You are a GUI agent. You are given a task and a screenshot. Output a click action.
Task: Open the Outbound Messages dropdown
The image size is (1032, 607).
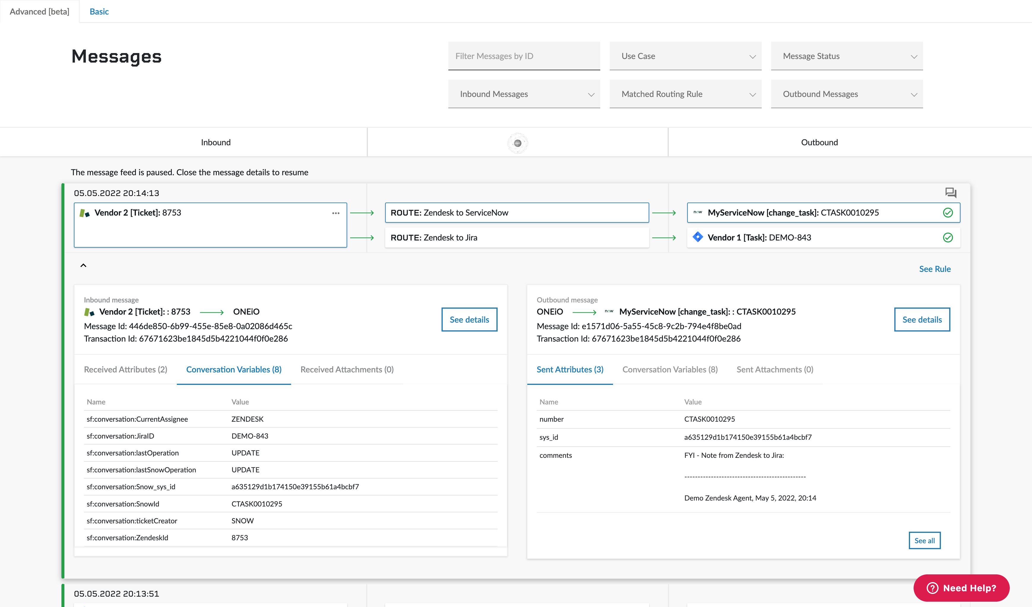847,94
